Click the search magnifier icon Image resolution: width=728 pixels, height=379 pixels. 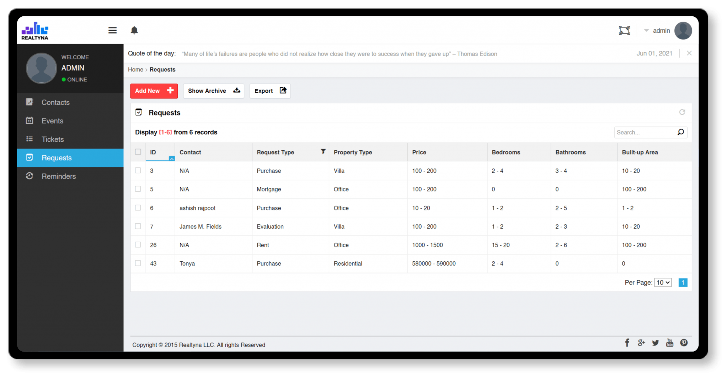(681, 132)
